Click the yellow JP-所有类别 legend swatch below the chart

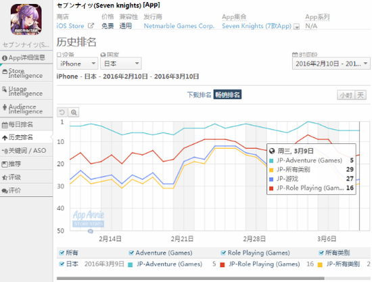click(x=320, y=264)
